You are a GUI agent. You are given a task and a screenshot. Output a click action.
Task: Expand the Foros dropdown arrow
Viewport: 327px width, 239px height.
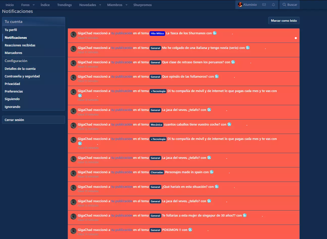pyautogui.click(x=34, y=5)
